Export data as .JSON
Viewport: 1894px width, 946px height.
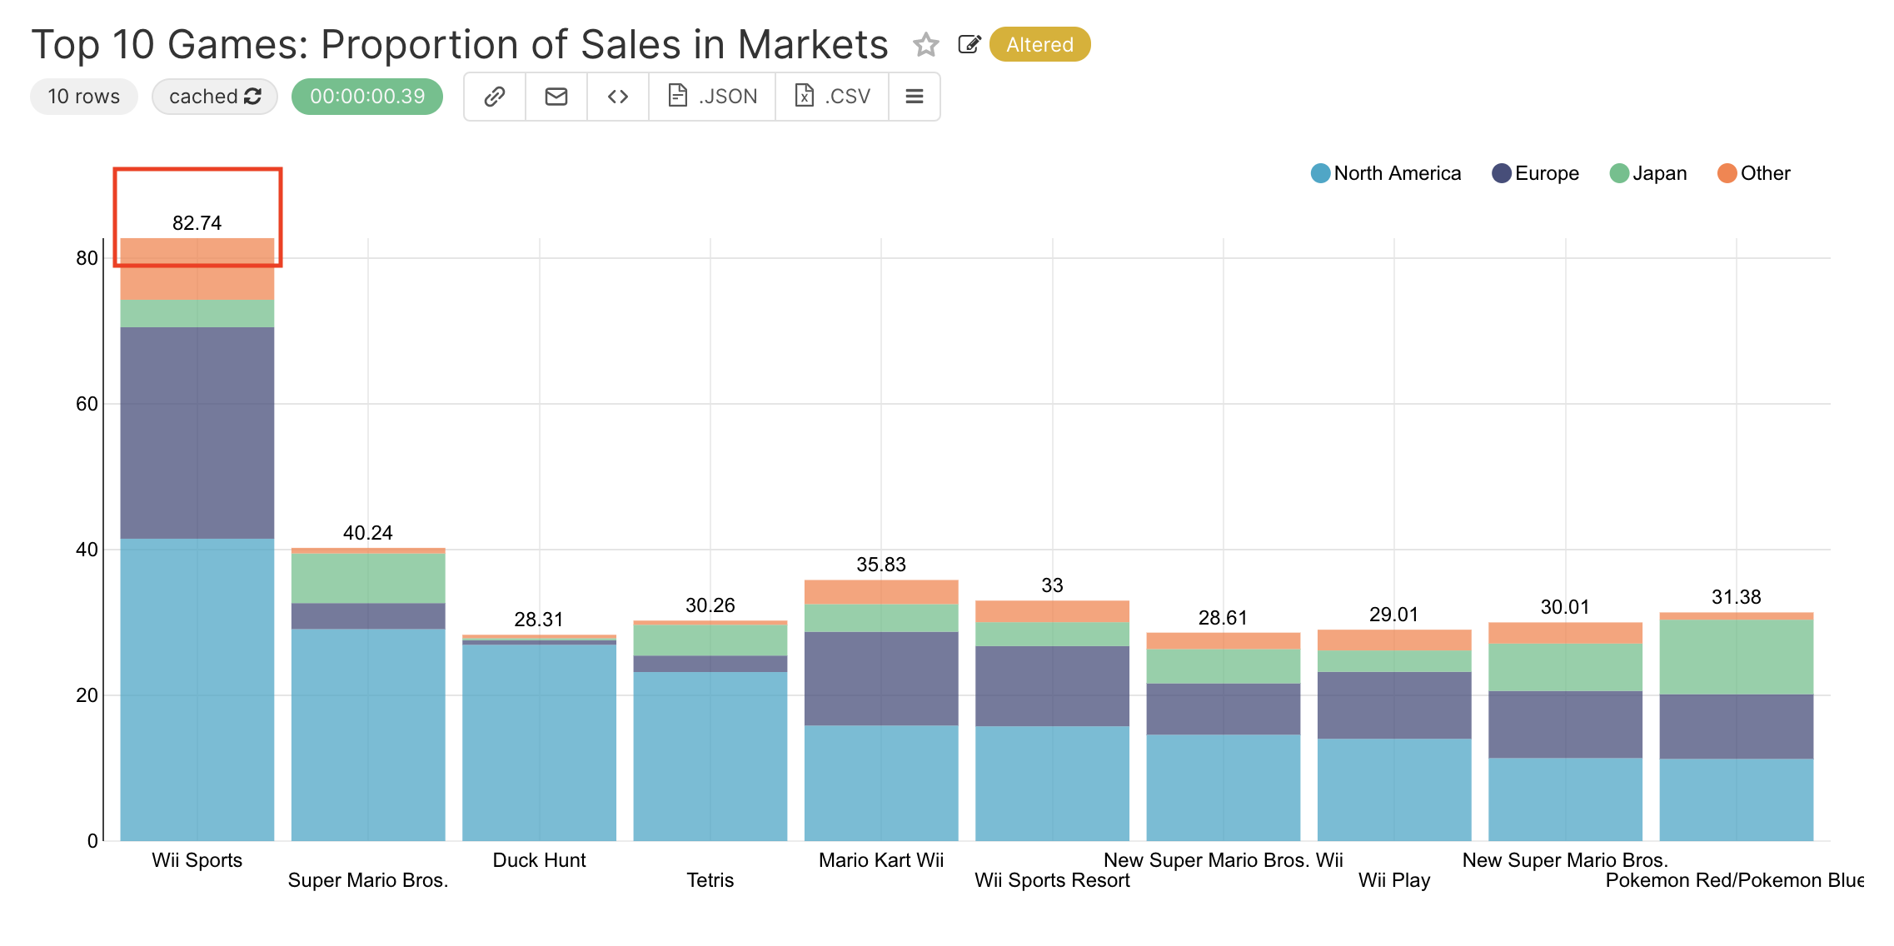[712, 97]
